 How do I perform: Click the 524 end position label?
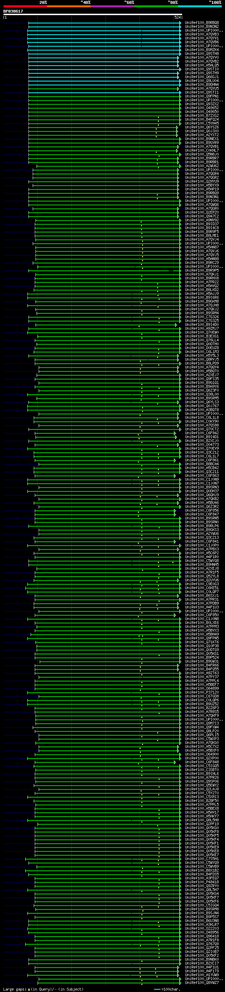pyautogui.click(x=177, y=17)
